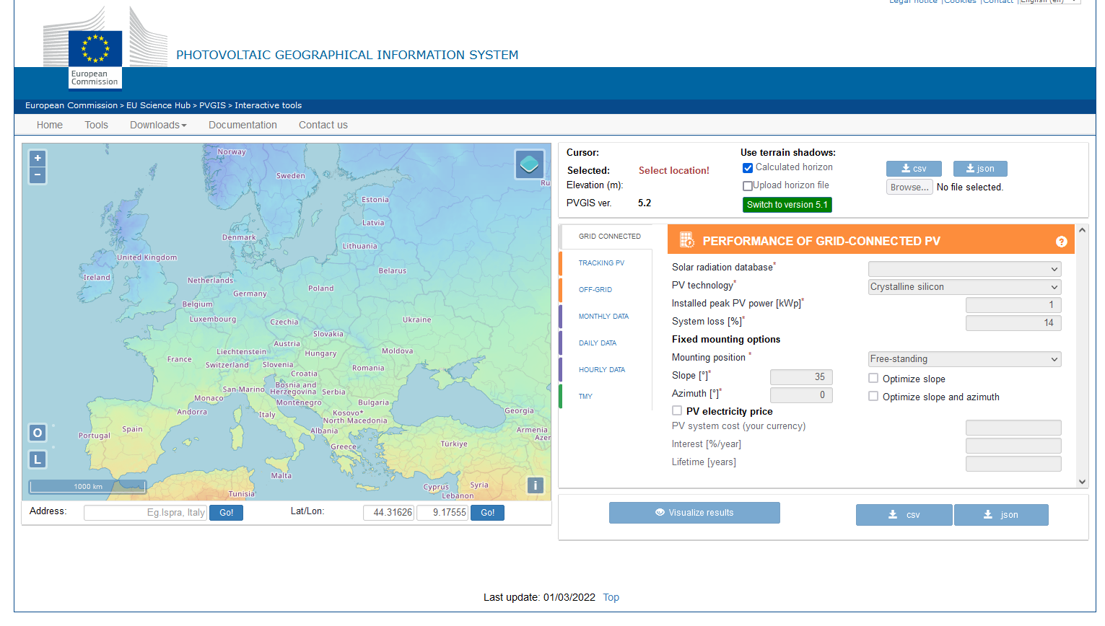
Task: Select TRACKING PV tab
Action: 606,263
